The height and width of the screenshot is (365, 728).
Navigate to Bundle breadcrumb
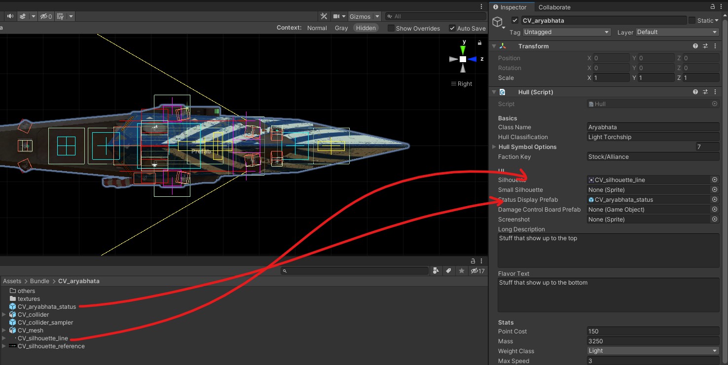[39, 281]
